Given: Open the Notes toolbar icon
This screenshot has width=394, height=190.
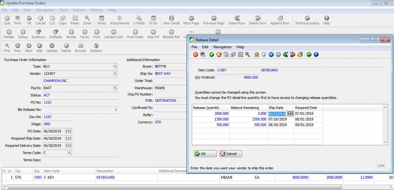Looking at the screenshot, I should [101, 20].
